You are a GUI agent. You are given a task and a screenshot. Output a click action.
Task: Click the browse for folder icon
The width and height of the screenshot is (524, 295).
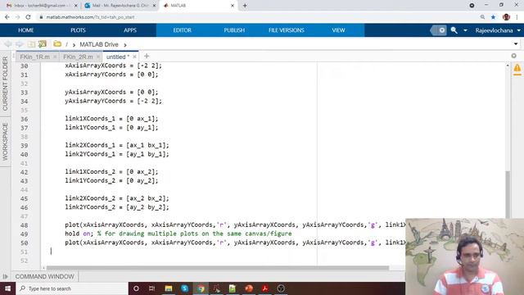(x=42, y=44)
